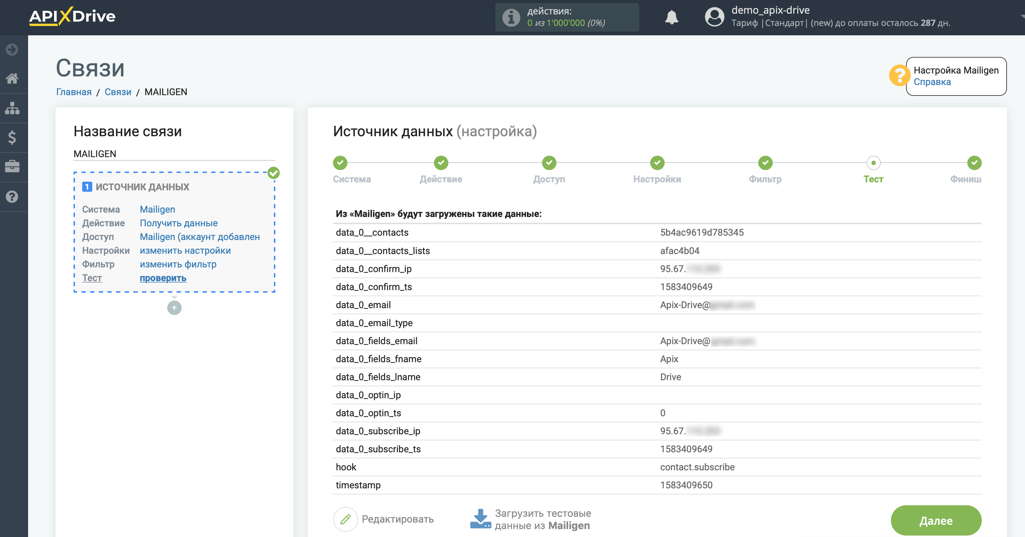This screenshot has width=1025, height=537.
Task: Click the Mailigen system link
Action: [x=157, y=209]
